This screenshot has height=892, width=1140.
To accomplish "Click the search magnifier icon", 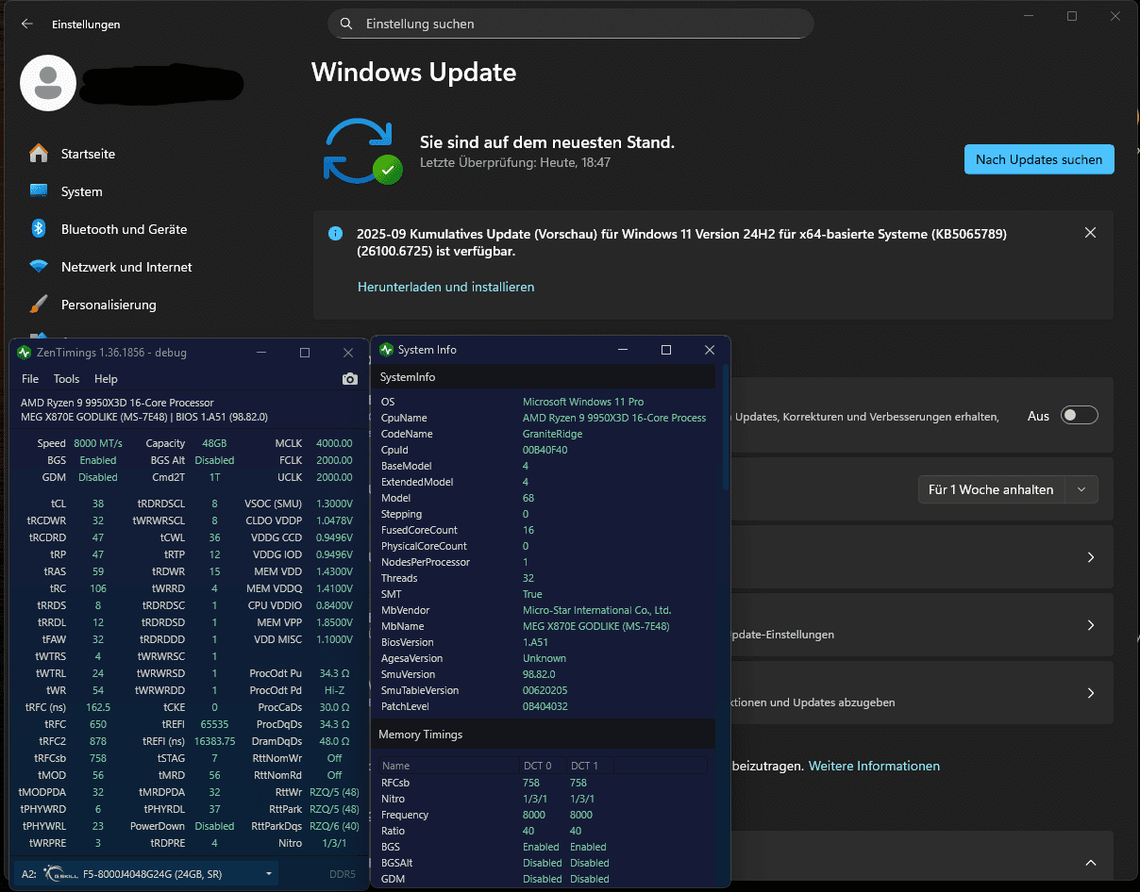I will (347, 24).
